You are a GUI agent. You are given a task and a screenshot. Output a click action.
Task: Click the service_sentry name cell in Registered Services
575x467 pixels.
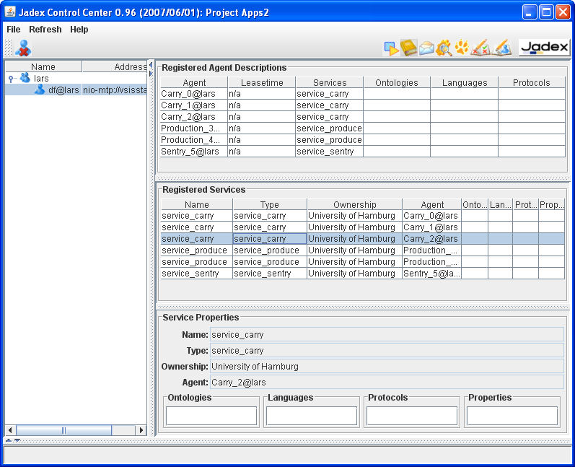[196, 274]
